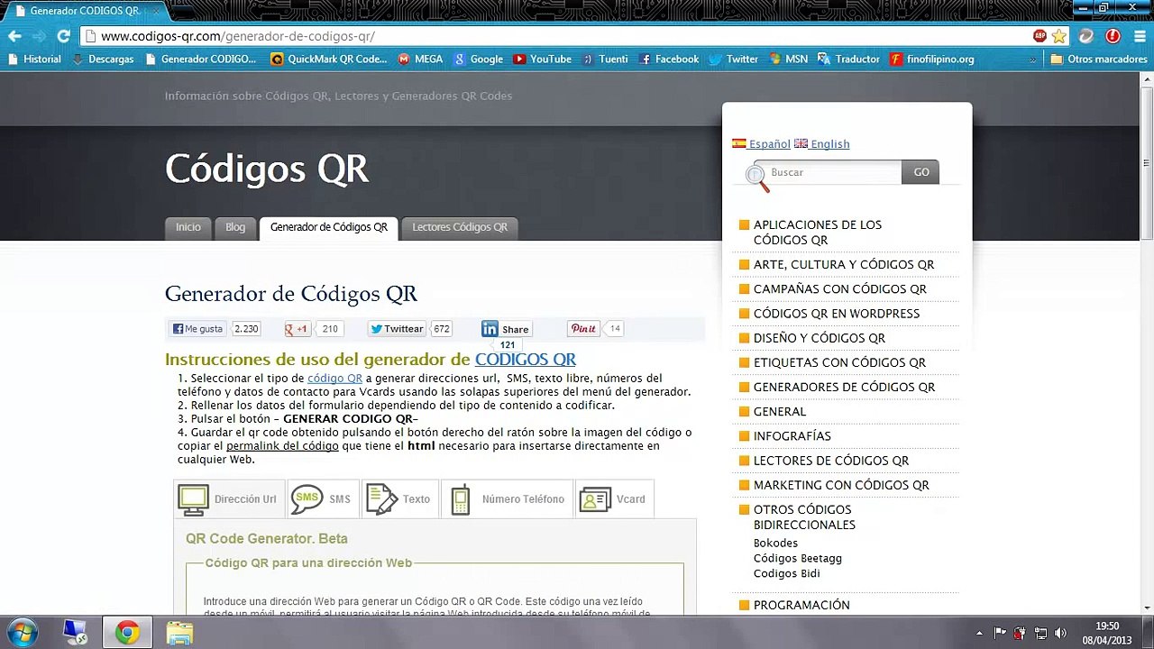This screenshot has height=649, width=1154.
Task: Select the Número Teléfono generator tab
Action: [x=508, y=498]
